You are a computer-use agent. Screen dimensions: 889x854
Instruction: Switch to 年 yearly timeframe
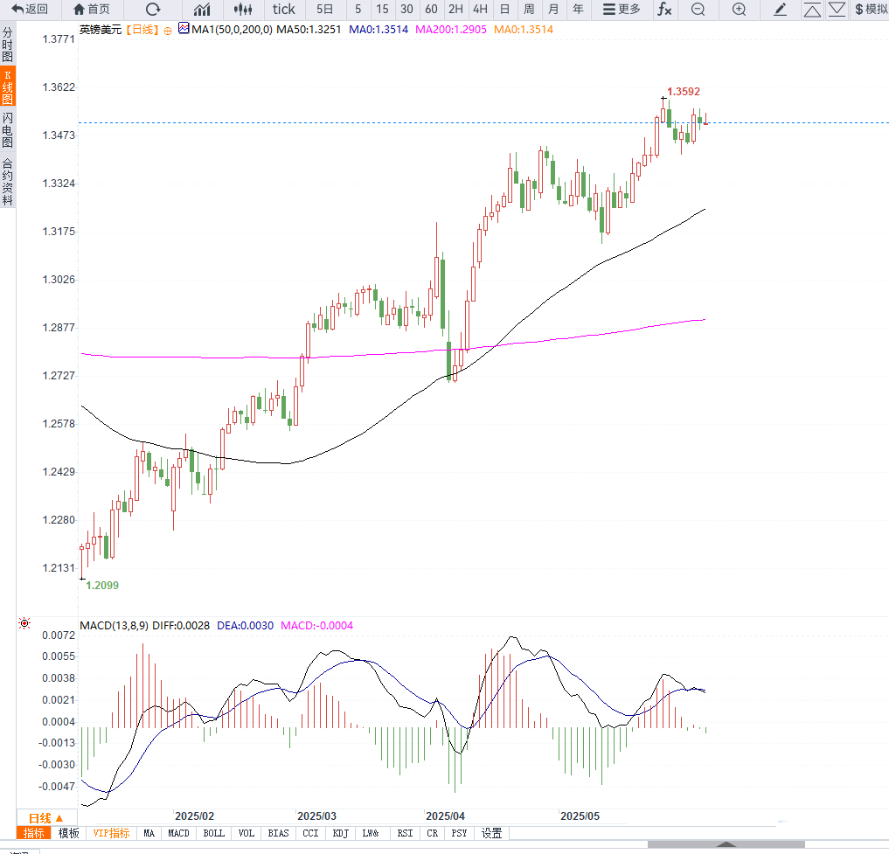pyautogui.click(x=578, y=9)
